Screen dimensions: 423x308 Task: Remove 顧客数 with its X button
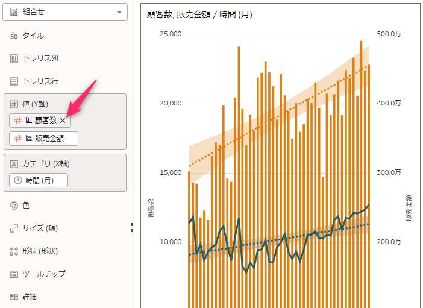[63, 121]
